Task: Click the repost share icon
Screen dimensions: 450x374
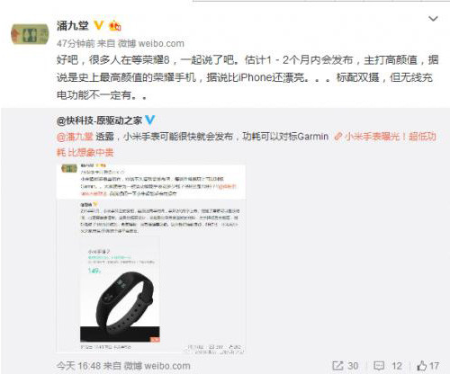Action: (x=337, y=366)
